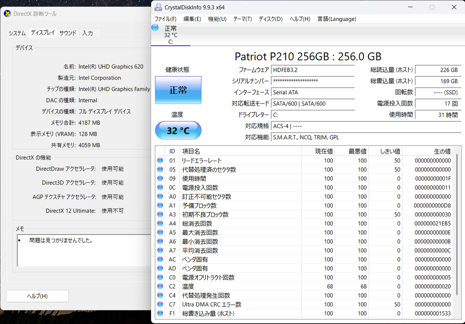Open the テーマ(T) menu
The image size is (465, 324).
pos(243,19)
